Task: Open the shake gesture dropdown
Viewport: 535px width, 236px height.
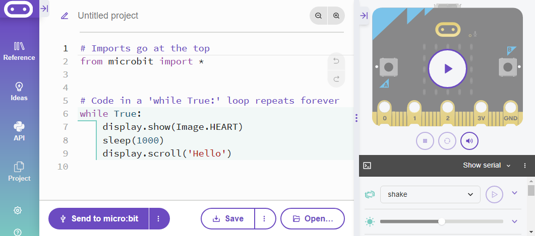Action: (430, 194)
